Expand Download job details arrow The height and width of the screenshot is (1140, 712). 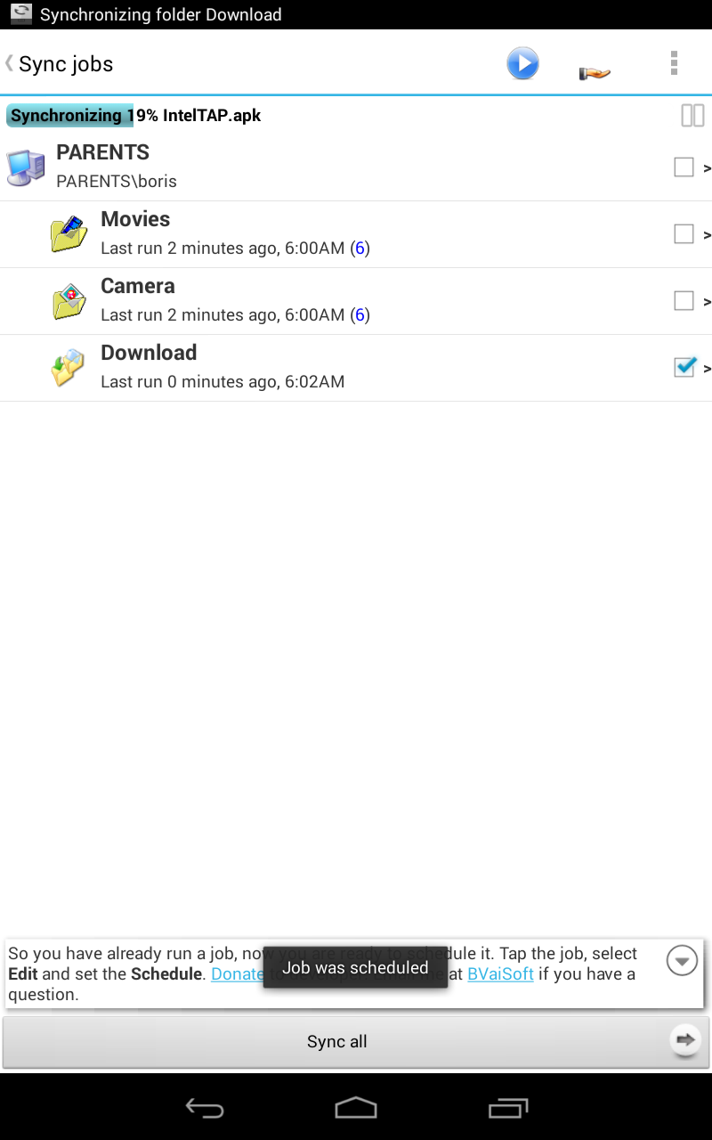[x=707, y=369]
